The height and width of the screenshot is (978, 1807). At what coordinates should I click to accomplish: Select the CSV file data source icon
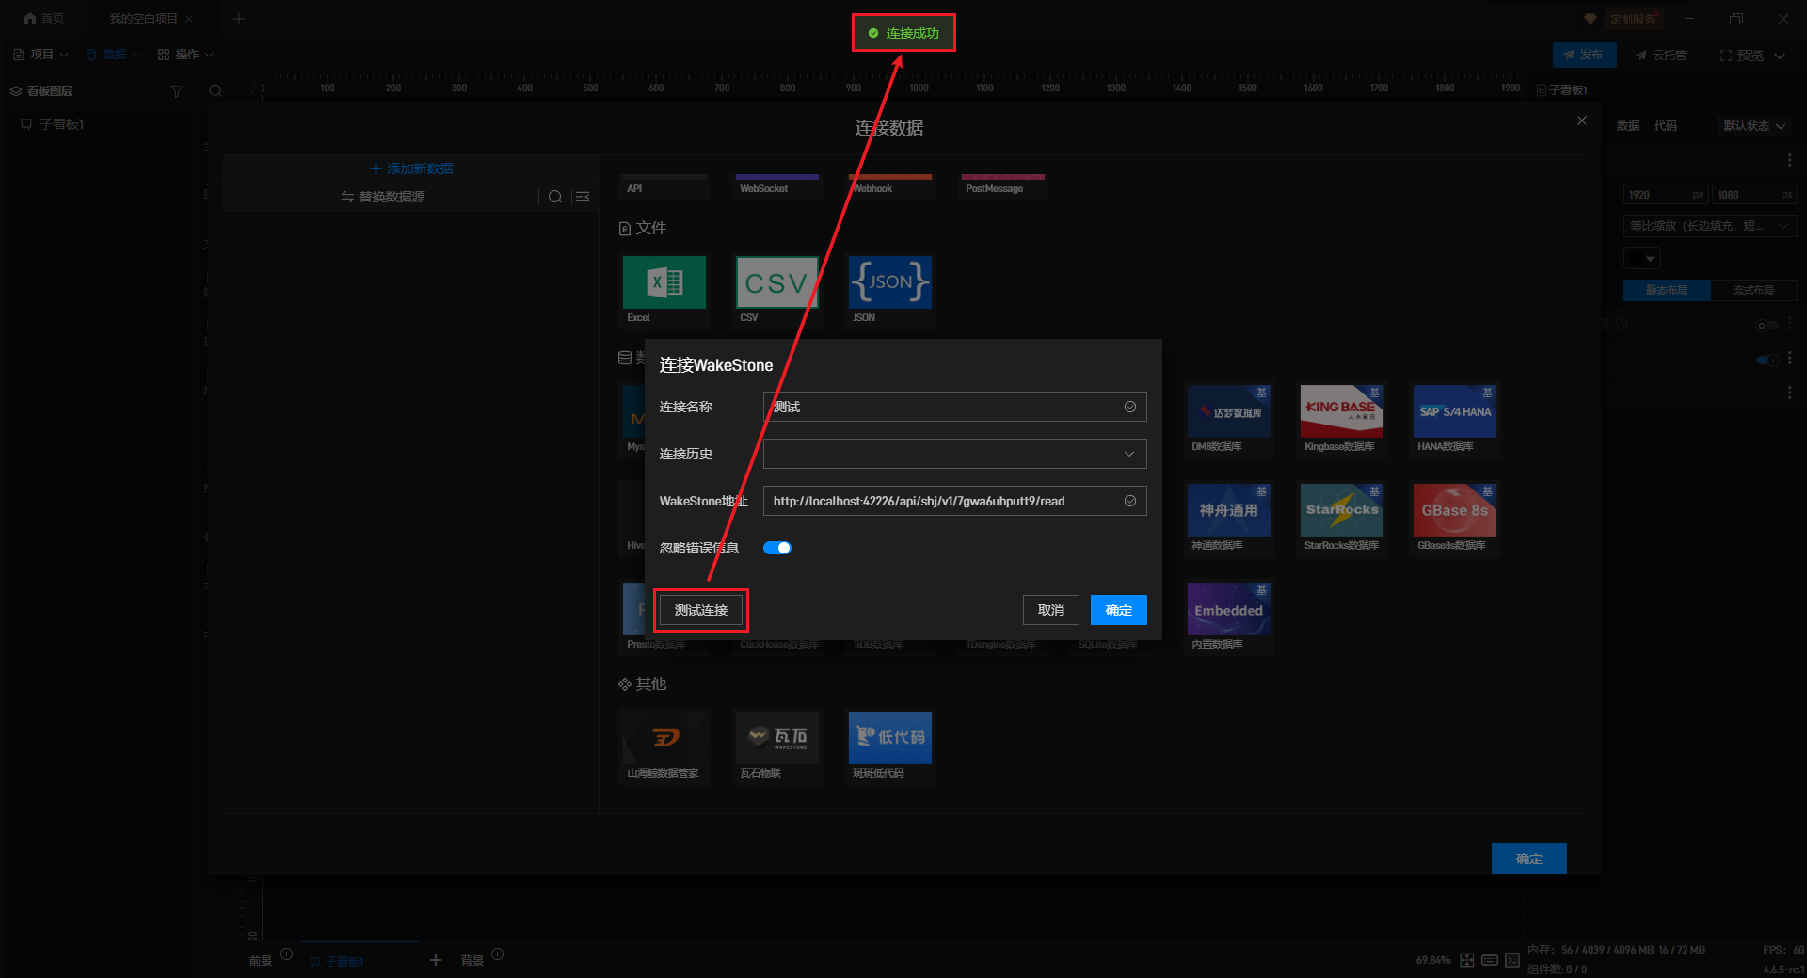[776, 282]
